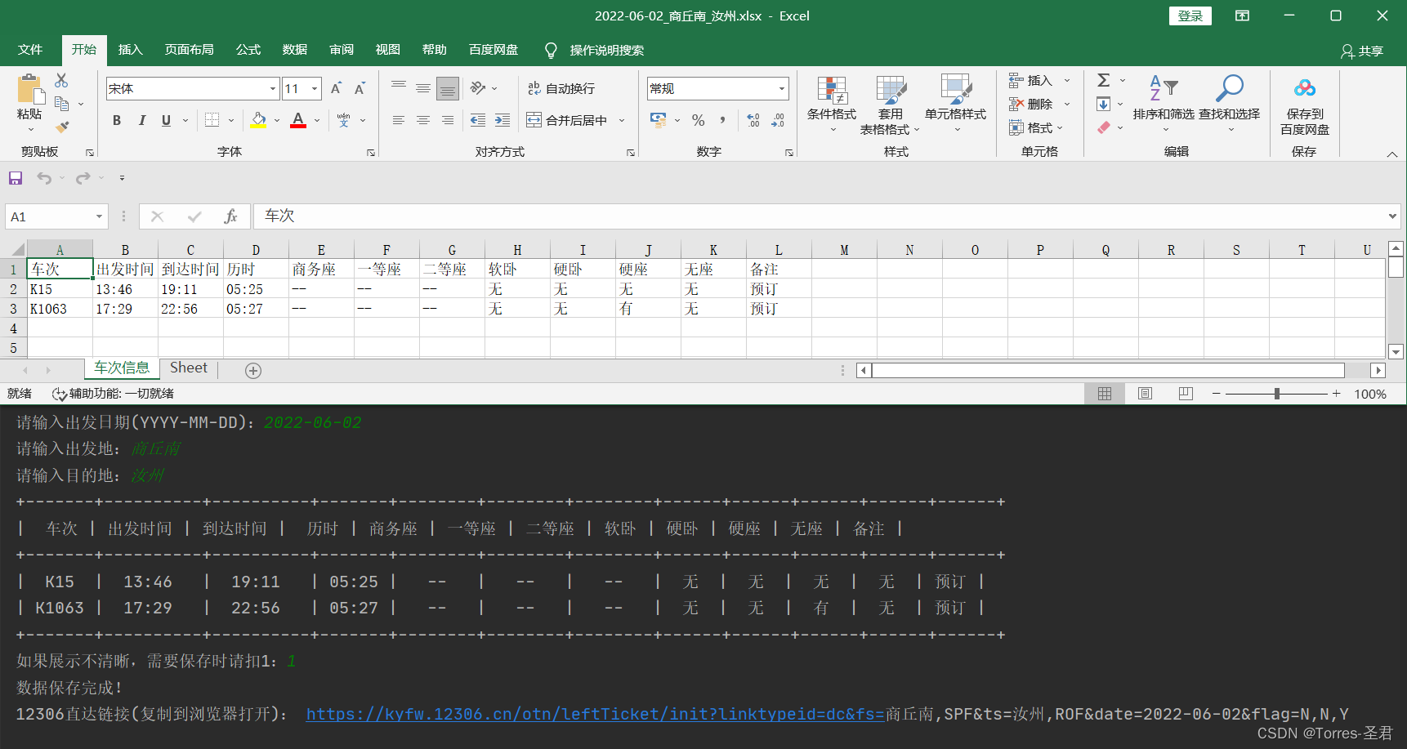Save workbook via quick access icon
The width and height of the screenshot is (1407, 749).
(x=16, y=177)
